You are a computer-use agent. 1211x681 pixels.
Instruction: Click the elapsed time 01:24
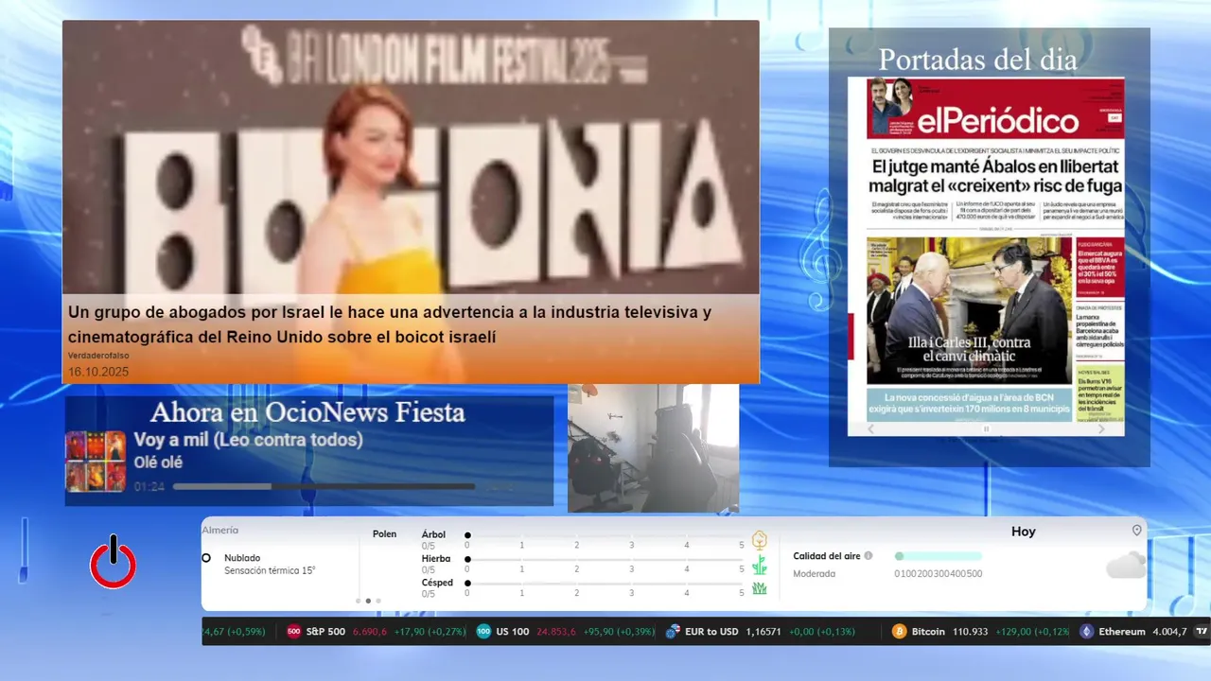[x=149, y=487]
